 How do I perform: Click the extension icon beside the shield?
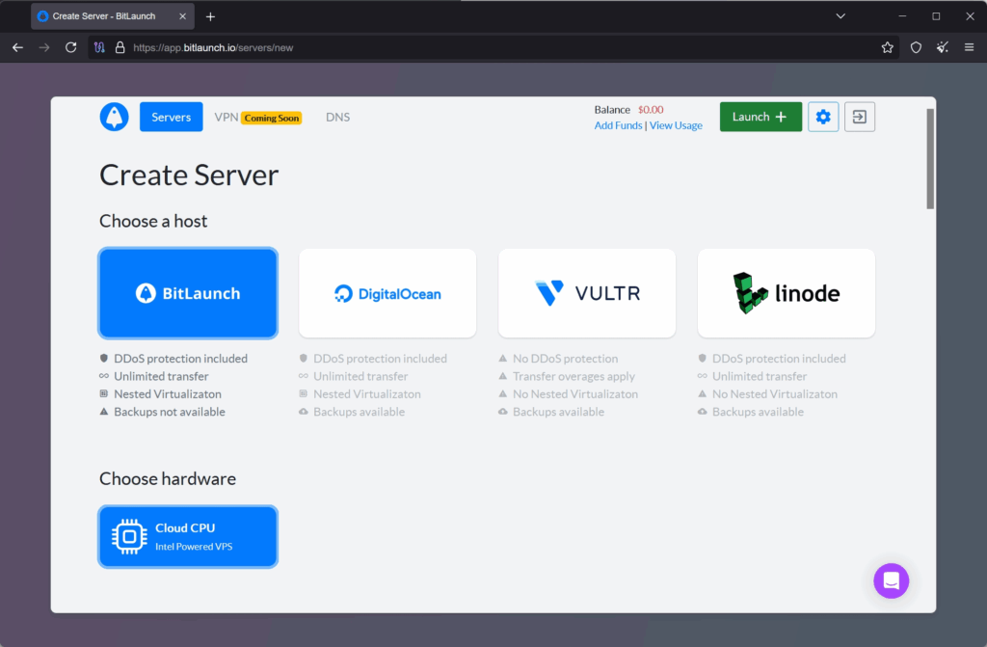[x=943, y=48]
